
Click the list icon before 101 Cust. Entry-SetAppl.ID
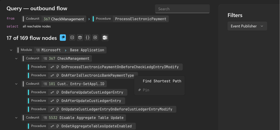pyautogui.click(x=45, y=84)
